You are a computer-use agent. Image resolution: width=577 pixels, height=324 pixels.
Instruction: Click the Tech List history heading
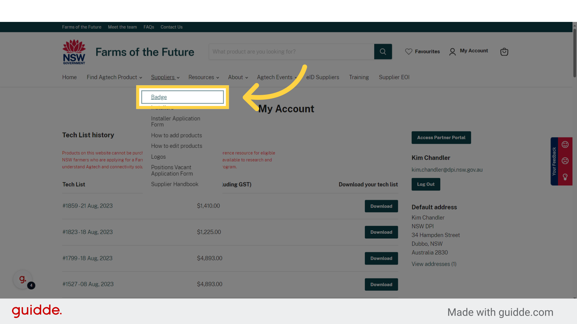(88, 135)
